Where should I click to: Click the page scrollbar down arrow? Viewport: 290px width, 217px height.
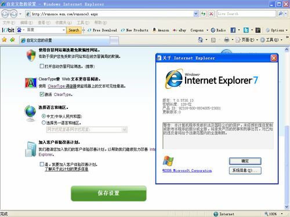287,207
